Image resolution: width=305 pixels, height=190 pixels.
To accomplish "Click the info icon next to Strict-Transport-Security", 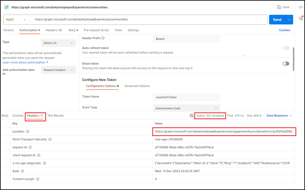I will pos(50,139).
